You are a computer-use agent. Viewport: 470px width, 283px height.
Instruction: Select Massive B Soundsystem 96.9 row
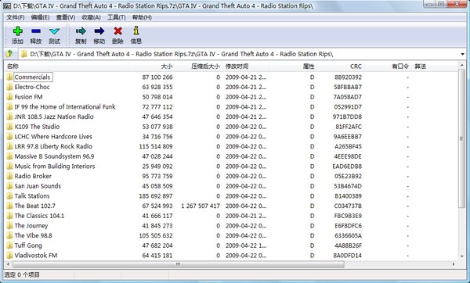[x=231, y=156]
